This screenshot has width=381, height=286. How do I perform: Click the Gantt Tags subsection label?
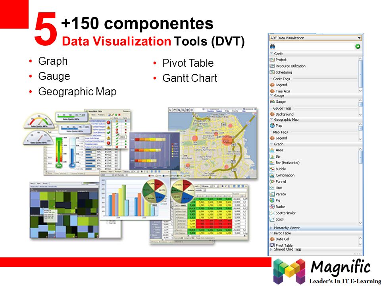(281, 79)
